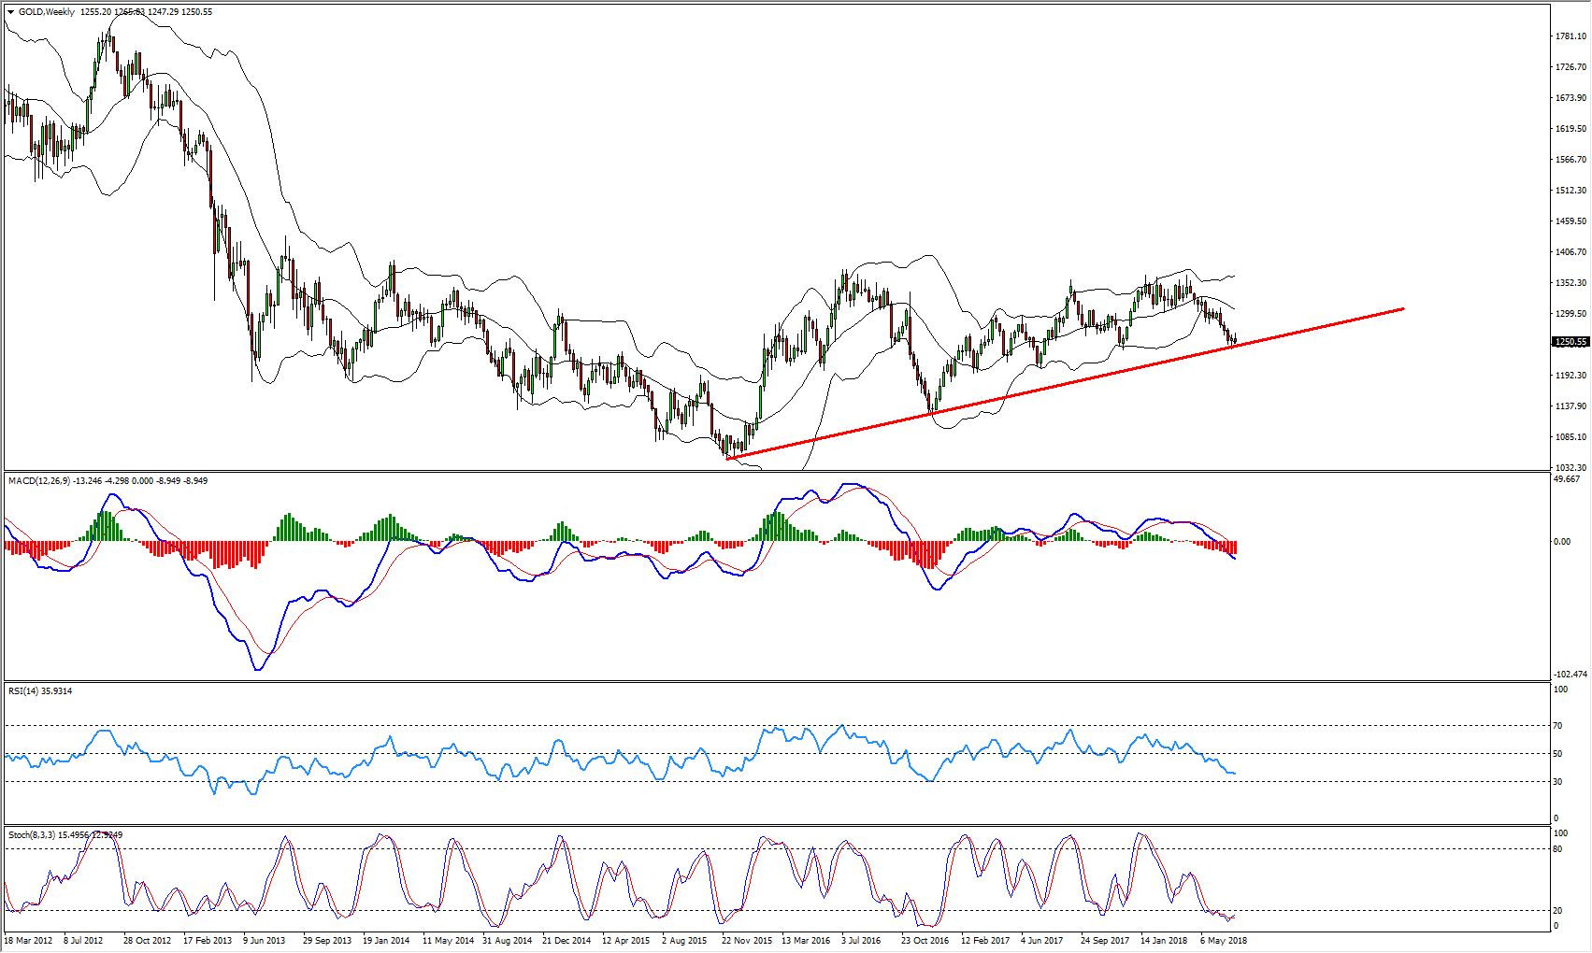Click the 49.667 MACD scale value

tap(1568, 480)
